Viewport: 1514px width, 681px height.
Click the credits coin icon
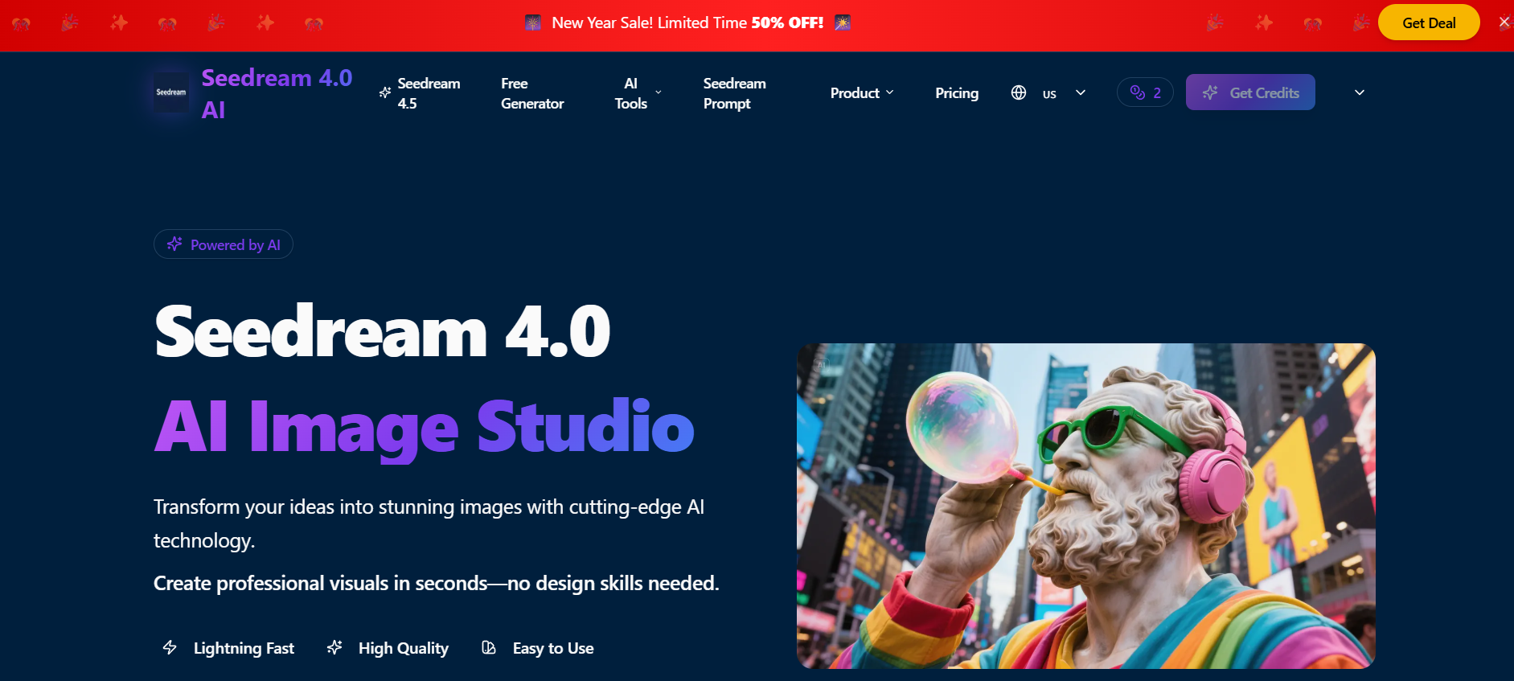coord(1137,92)
